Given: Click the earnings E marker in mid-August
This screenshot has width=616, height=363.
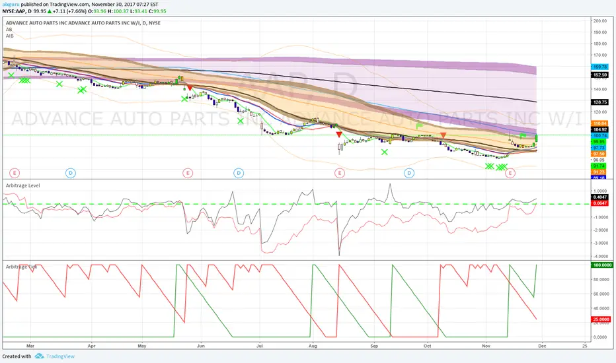Looking at the screenshot, I should pyautogui.click(x=340, y=173).
